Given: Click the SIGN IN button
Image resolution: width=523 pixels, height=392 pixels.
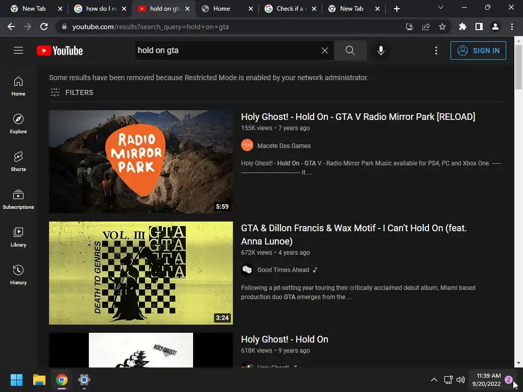Looking at the screenshot, I should 478,51.
